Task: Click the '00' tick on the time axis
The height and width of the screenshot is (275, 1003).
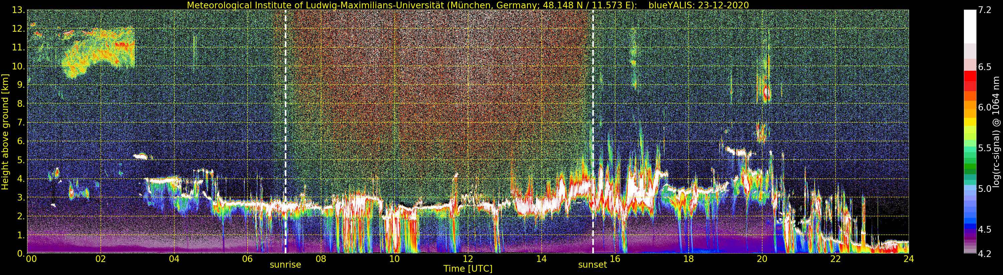Action: click(31, 259)
